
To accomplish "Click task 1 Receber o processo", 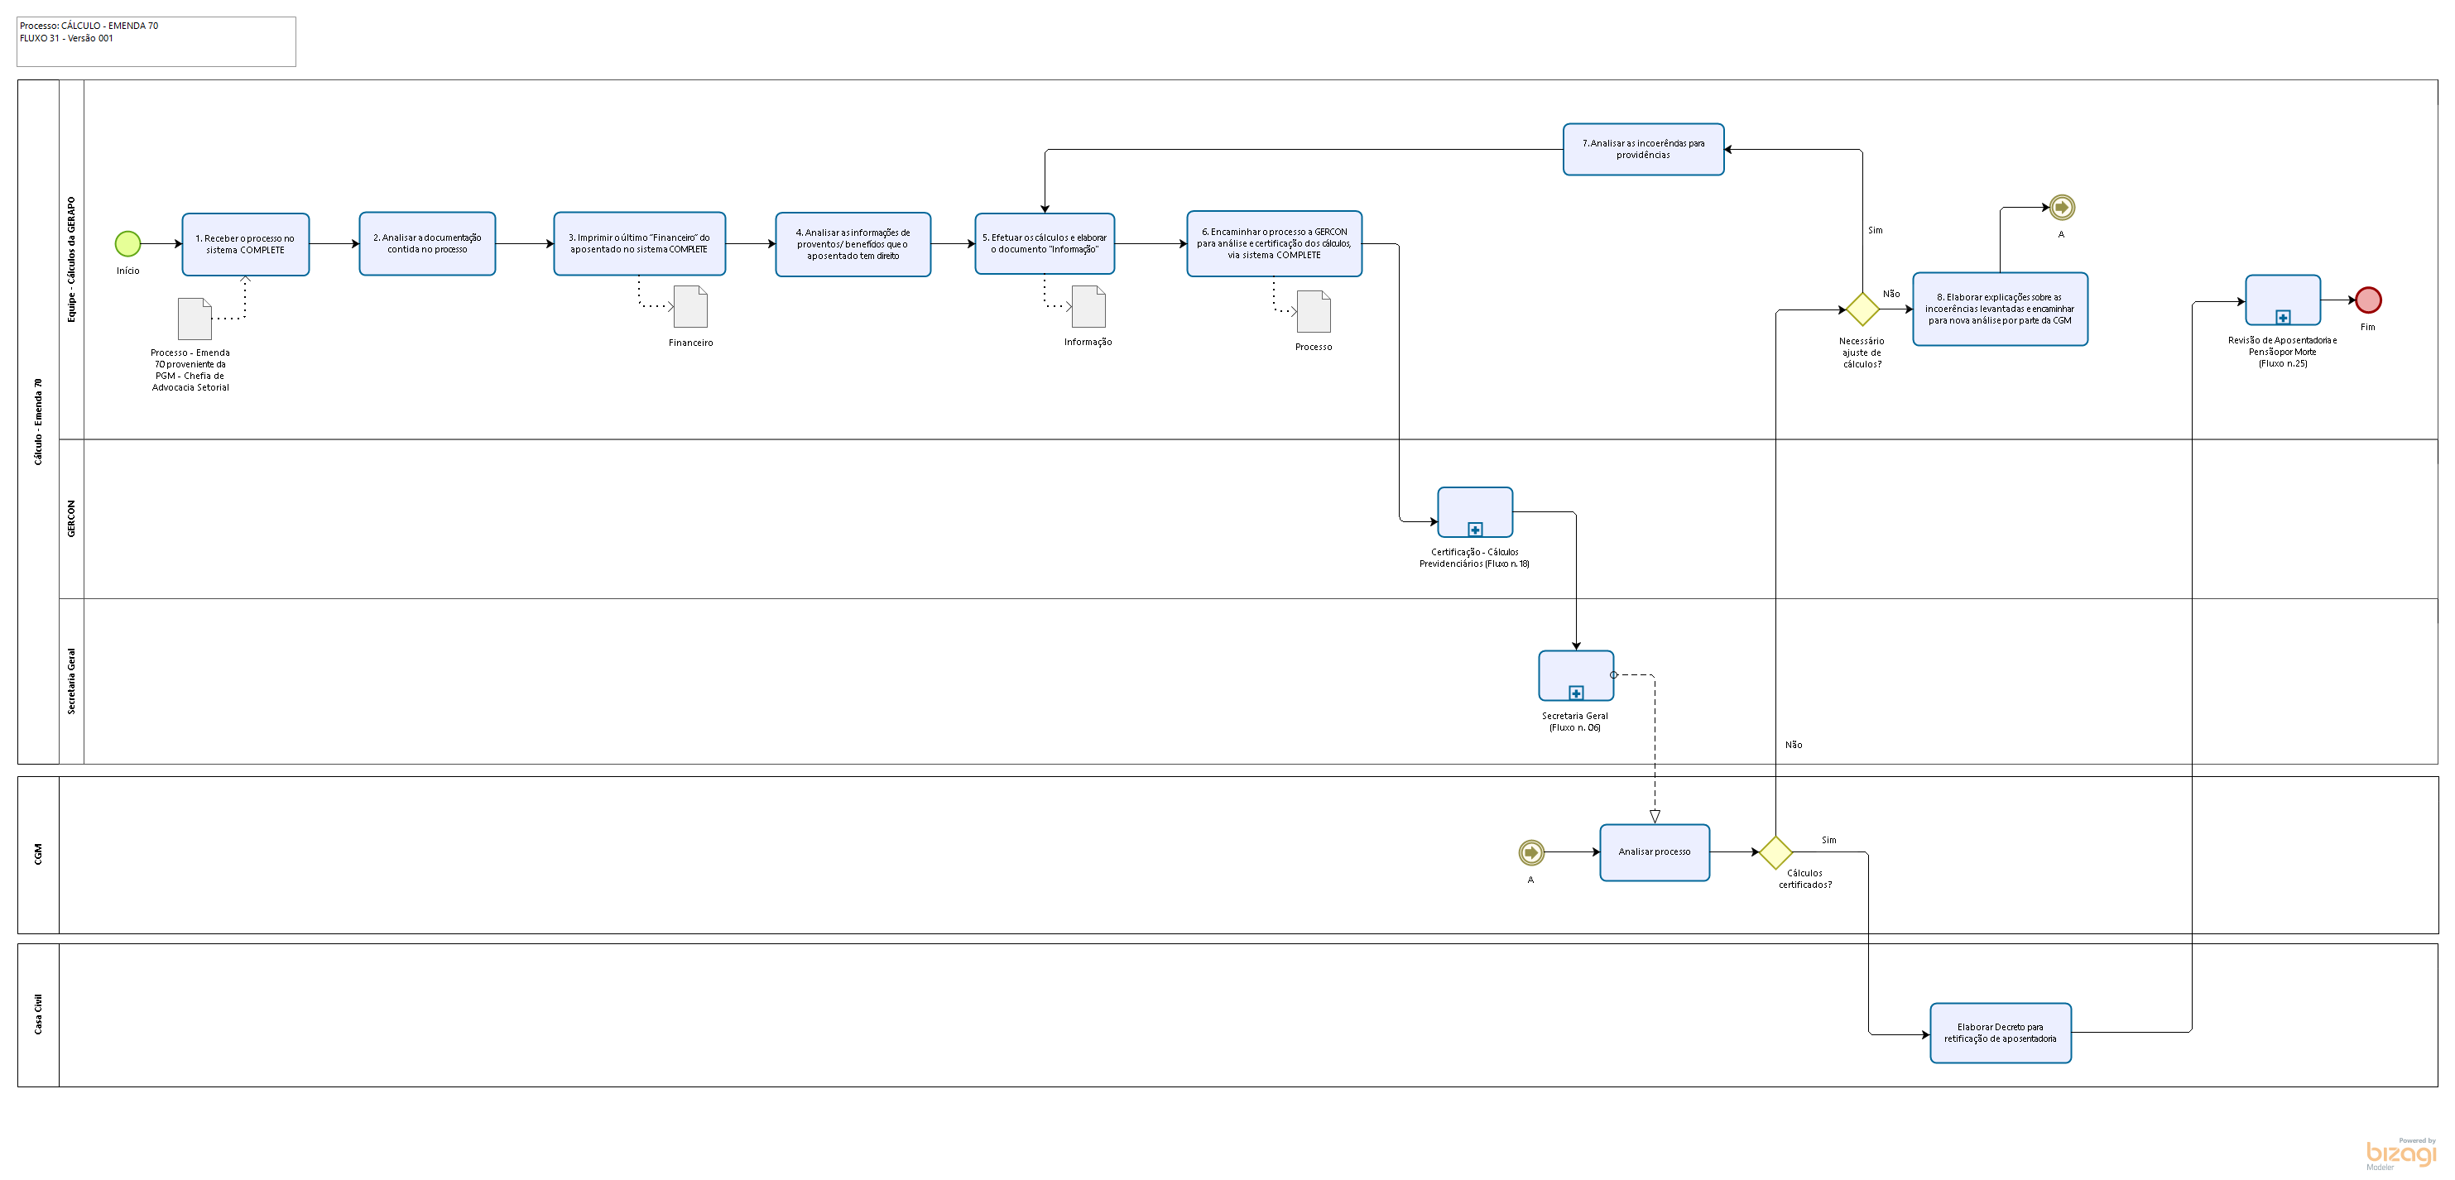I will (245, 244).
